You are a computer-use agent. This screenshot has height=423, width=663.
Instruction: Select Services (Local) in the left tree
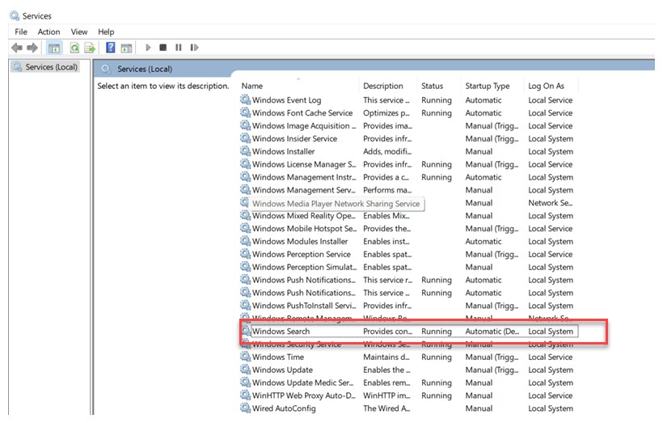[45, 67]
